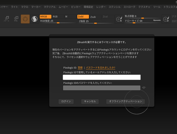
Task: Select the Rotate (回転) tool icon
Action: pyautogui.click(x=16, y=19)
